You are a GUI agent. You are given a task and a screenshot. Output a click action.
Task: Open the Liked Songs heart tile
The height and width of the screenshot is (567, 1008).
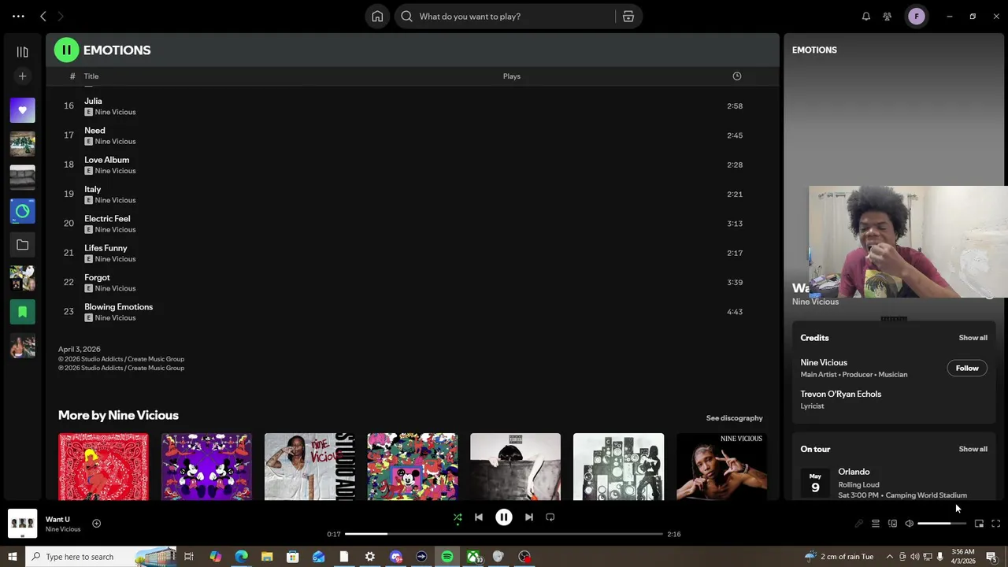[22, 110]
